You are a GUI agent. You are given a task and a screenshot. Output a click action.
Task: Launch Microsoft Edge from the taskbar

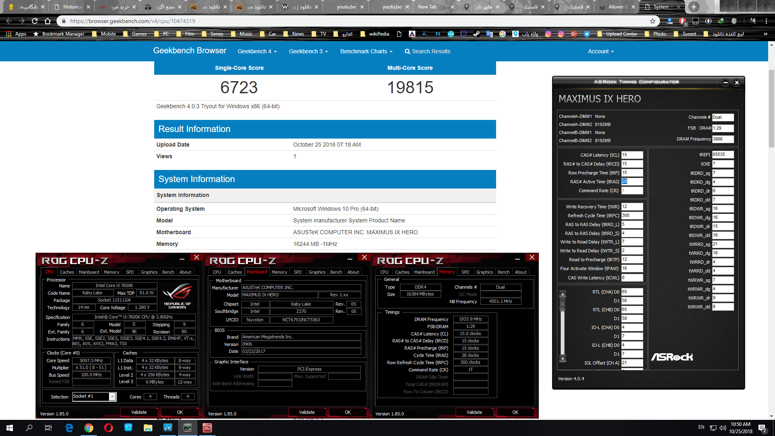pyautogui.click(x=69, y=428)
